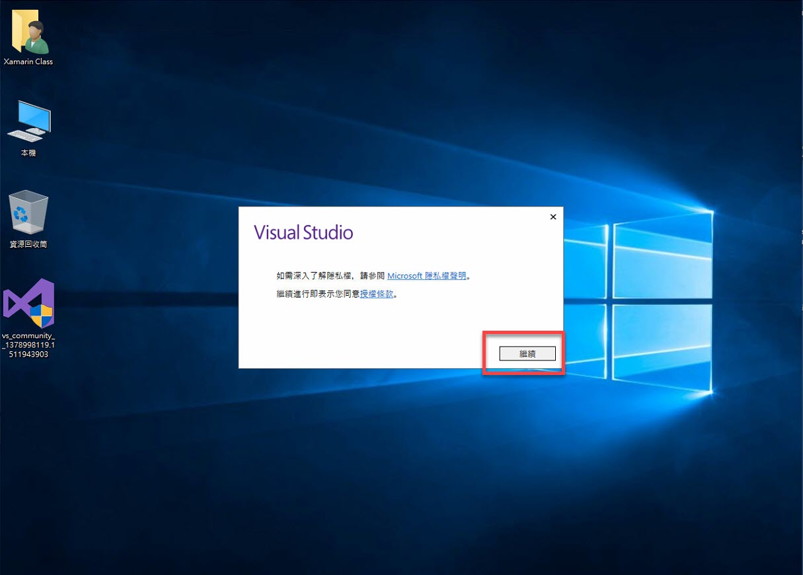Click the Xamarin Class label text
This screenshot has height=575, width=803.
tap(28, 61)
